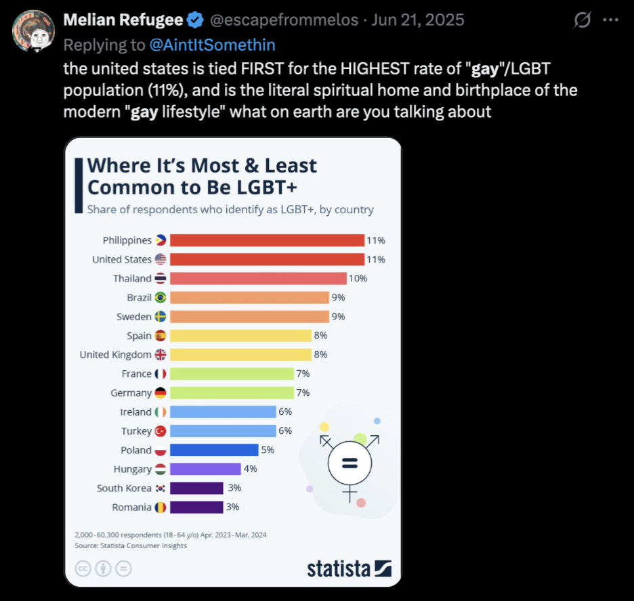Click the transgender symbol graphic
Screen dimensions: 634x601
[350, 464]
